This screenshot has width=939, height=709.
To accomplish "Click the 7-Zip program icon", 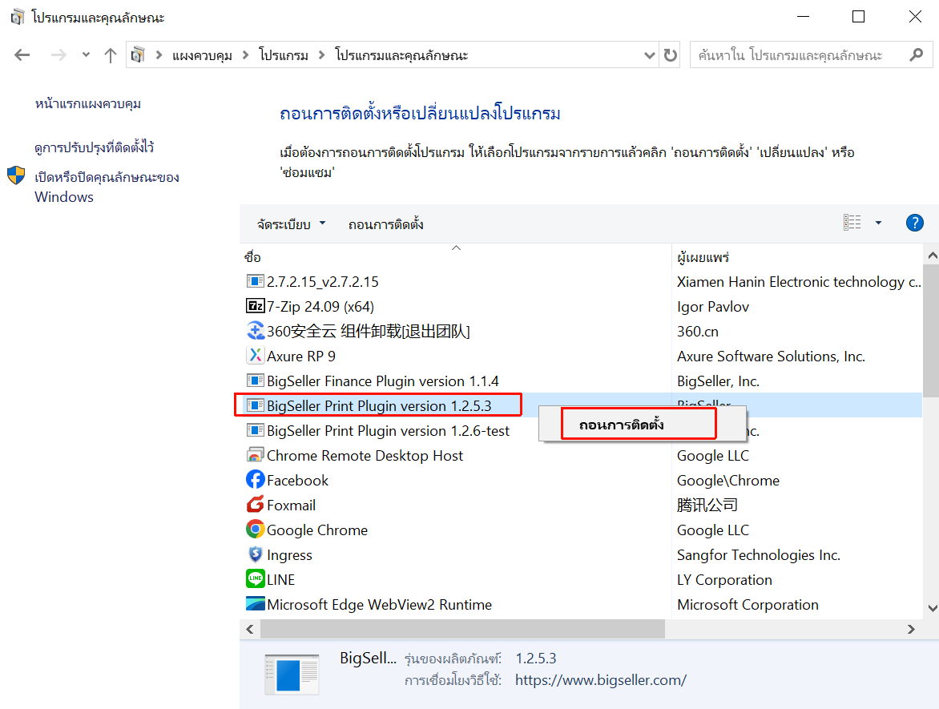I will coord(255,306).
